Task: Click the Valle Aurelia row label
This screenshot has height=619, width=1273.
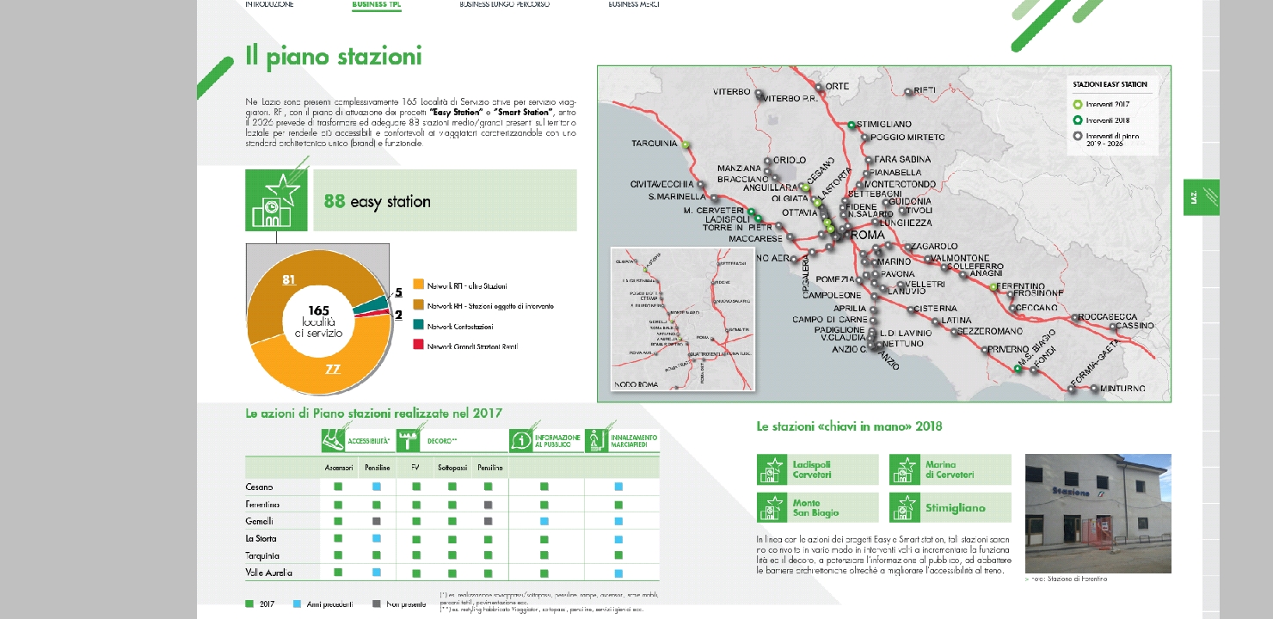Action: [x=268, y=573]
